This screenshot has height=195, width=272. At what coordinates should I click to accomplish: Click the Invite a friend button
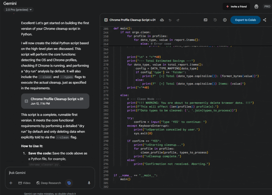click(x=236, y=7)
